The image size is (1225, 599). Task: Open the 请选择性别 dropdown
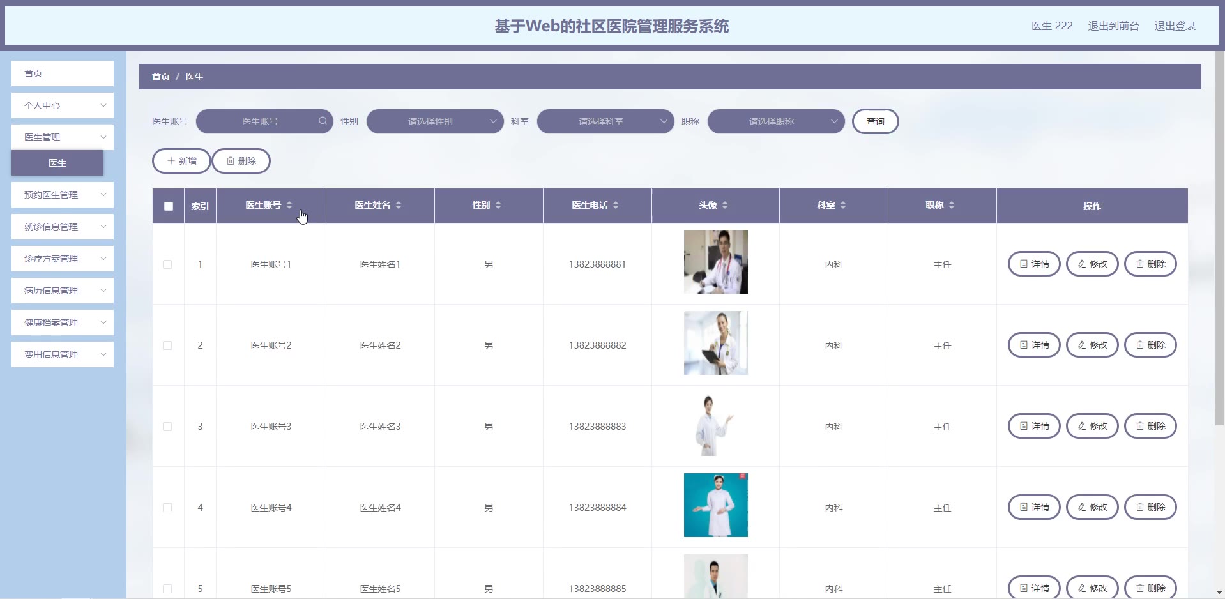435,121
